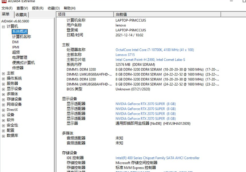This screenshot has height=172, width=246.
Task: Collapse the 计算机 tree node
Action: [x=4, y=27]
